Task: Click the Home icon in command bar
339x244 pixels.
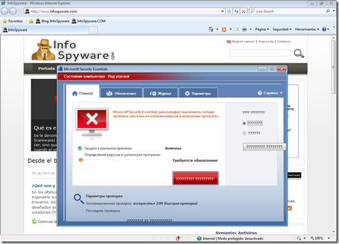Action: click(211, 29)
